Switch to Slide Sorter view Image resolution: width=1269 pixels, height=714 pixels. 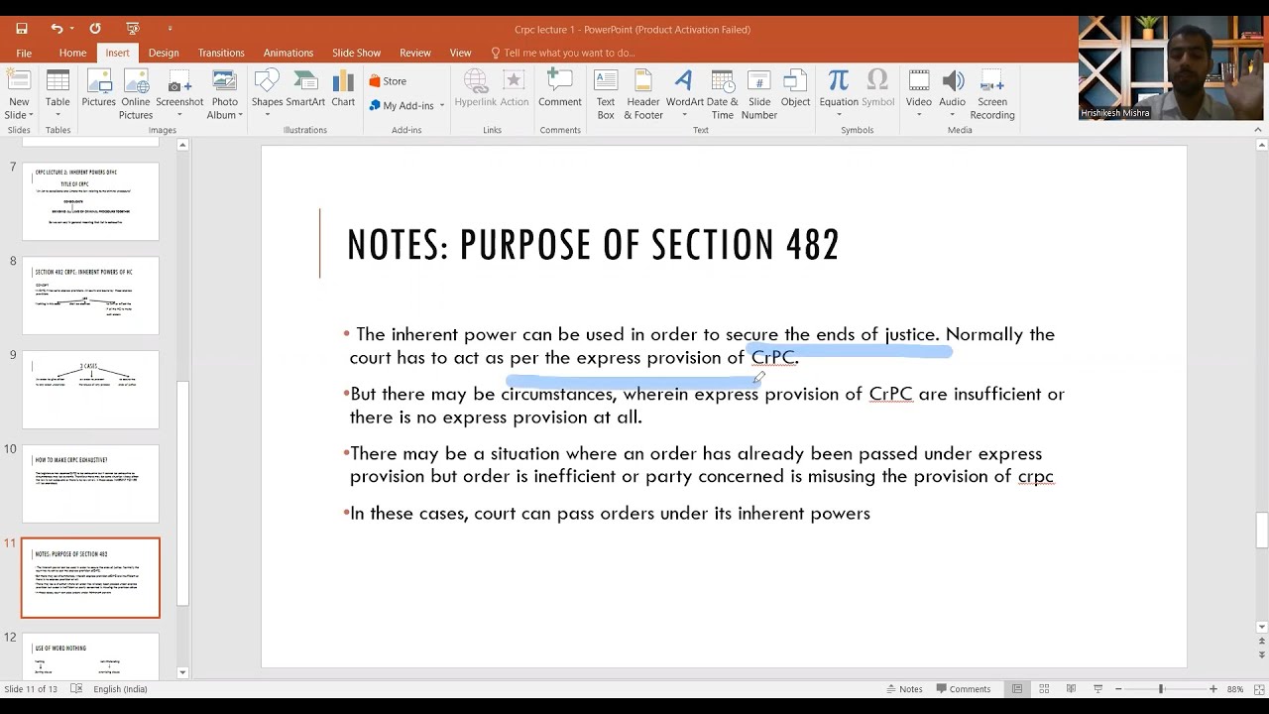point(1044,689)
